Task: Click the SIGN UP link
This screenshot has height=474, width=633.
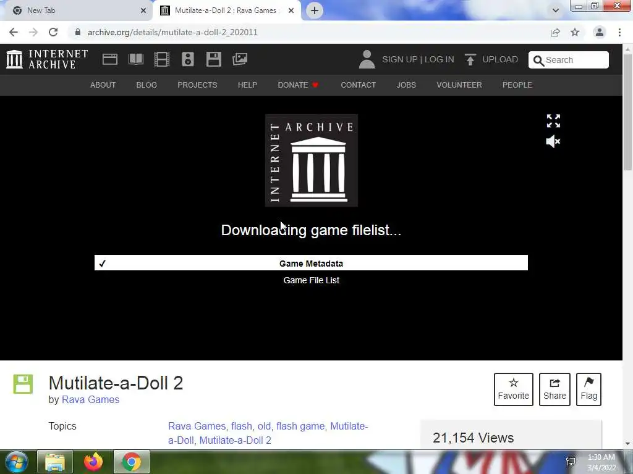Action: coord(400,59)
